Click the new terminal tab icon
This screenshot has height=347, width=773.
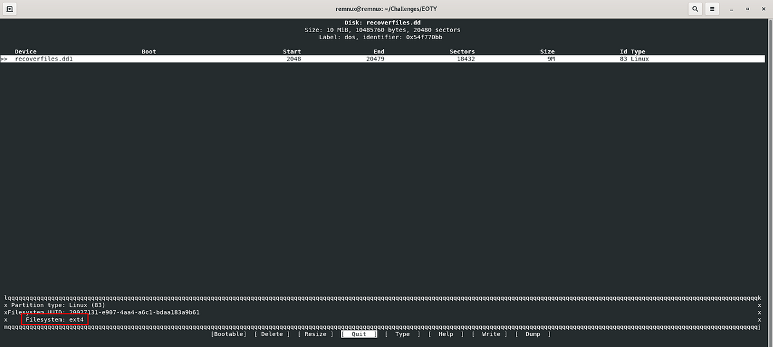10,9
